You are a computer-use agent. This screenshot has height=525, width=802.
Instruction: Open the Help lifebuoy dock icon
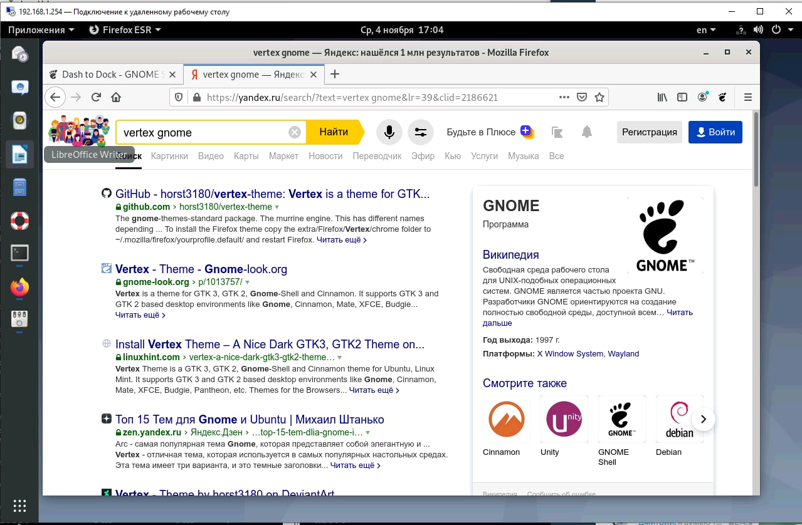point(19,220)
